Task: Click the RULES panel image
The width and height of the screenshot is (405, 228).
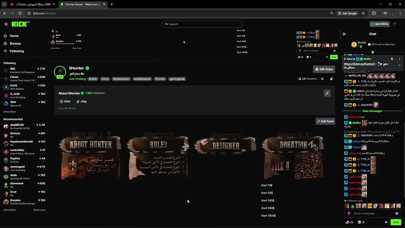Action: tap(158, 156)
